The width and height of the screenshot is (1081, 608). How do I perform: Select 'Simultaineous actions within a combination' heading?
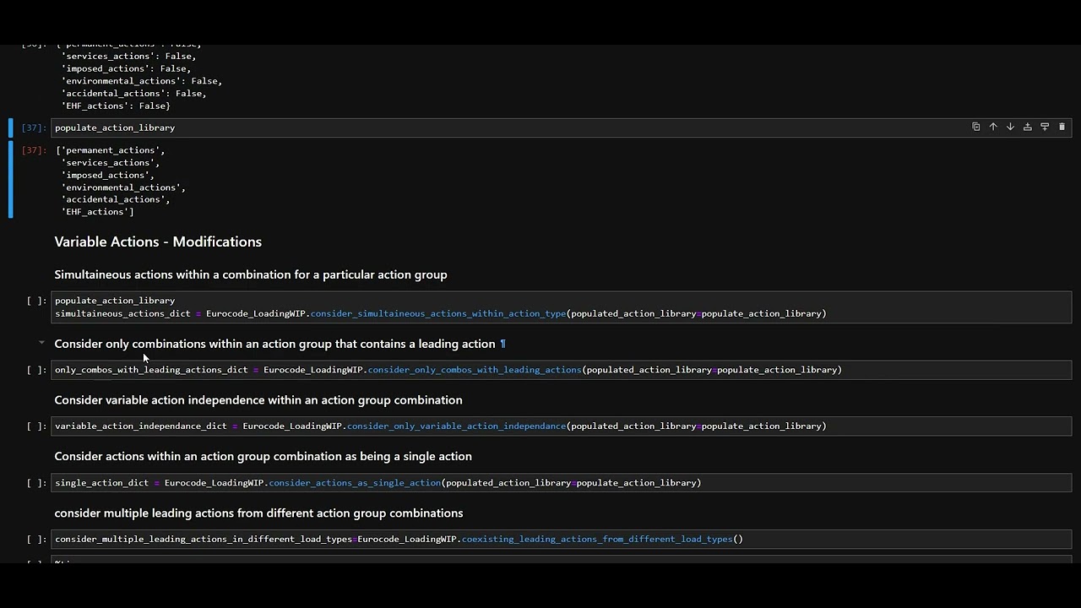click(x=251, y=274)
